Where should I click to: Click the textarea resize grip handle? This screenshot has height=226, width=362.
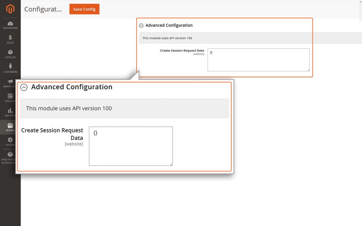(171, 164)
